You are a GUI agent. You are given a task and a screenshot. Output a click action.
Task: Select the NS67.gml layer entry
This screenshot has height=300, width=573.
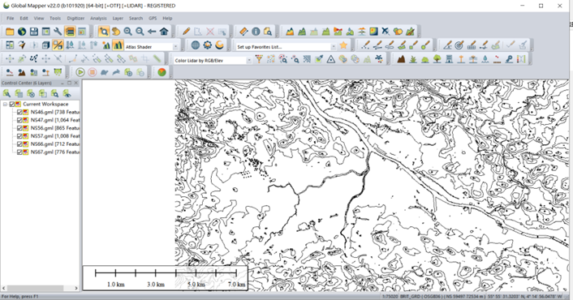point(55,152)
